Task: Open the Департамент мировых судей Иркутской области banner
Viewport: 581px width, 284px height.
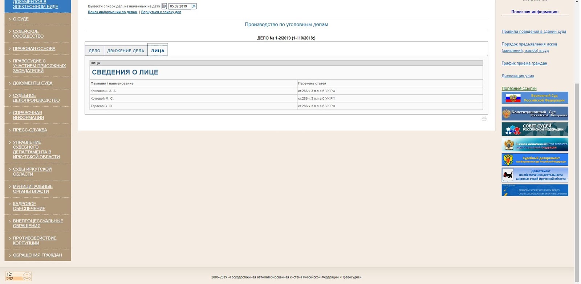Action: tap(535, 175)
